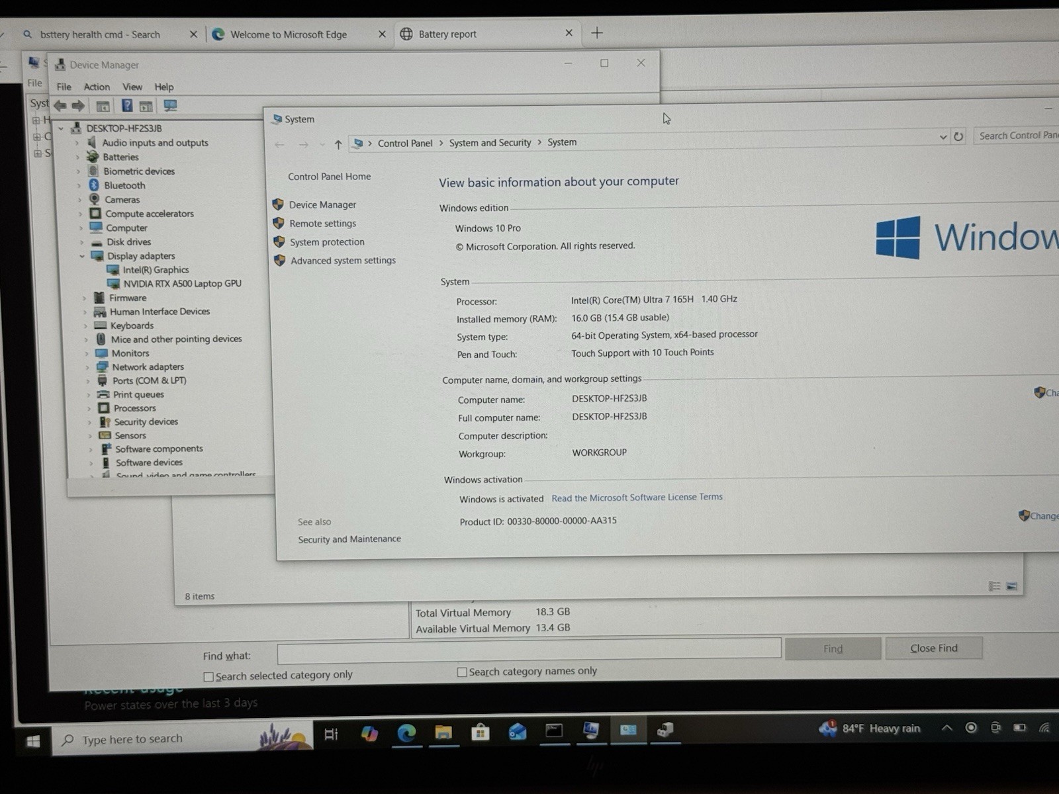Switch to the Battery report browser tab
The image size is (1059, 794).
tap(488, 34)
